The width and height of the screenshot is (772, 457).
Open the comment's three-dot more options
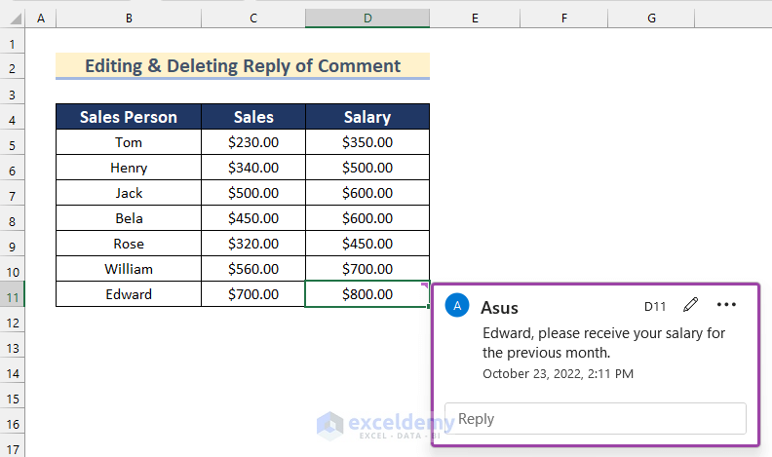[726, 305]
